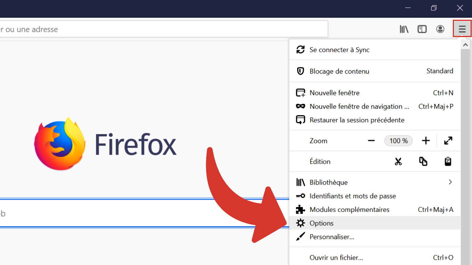The width and height of the screenshot is (472, 265).
Task: Open the sidebar panel icon
Action: (x=422, y=29)
